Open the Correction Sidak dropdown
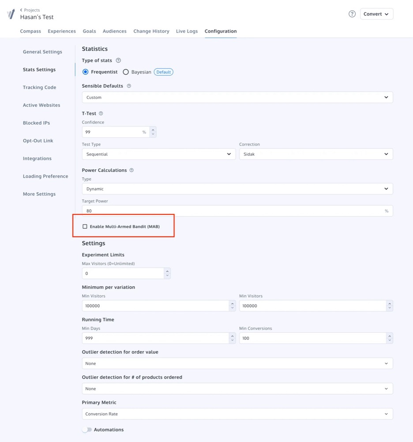 [315, 154]
